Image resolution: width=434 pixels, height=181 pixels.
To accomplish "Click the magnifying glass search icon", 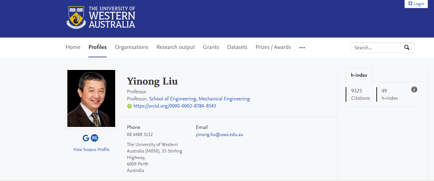I will click(x=407, y=48).
